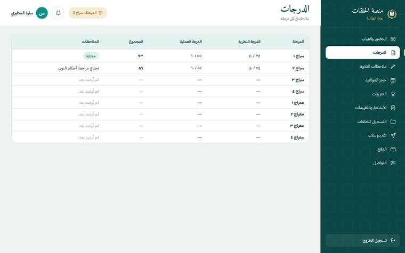Click منصة الحلقات title in sidebar
The image size is (405, 253).
coord(368,11)
